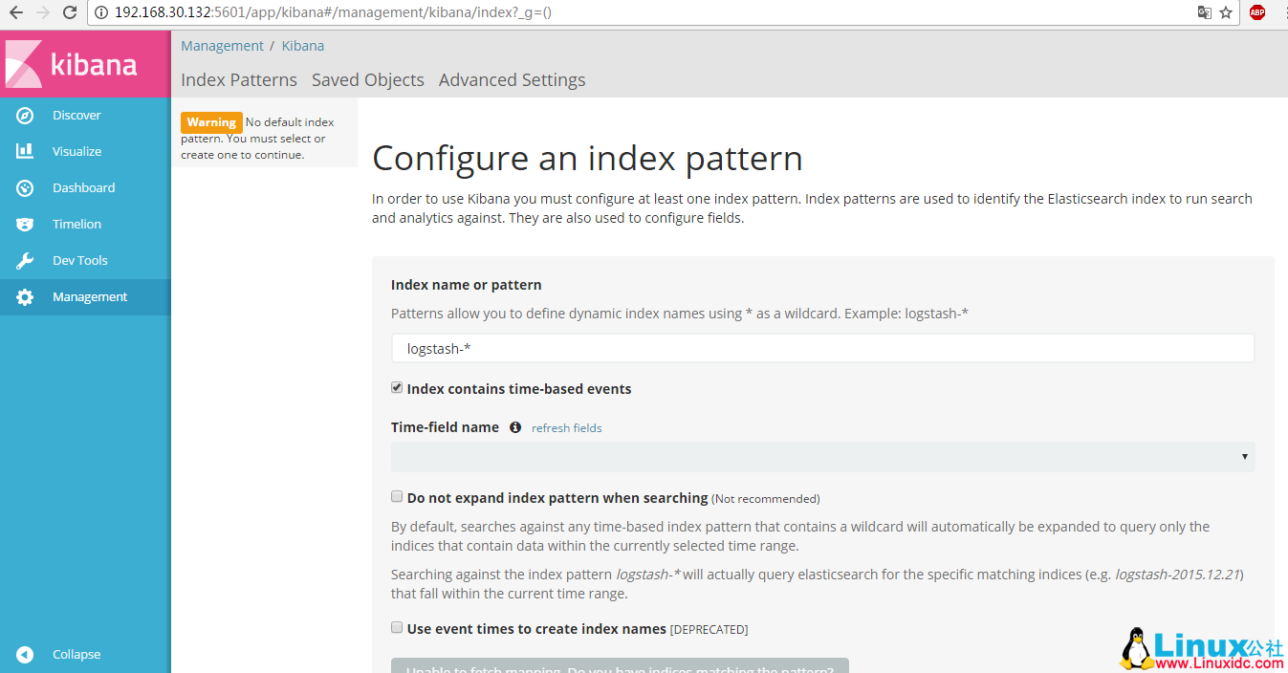1288x673 pixels.
Task: Enable Do not expand index pattern option
Action: point(397,497)
